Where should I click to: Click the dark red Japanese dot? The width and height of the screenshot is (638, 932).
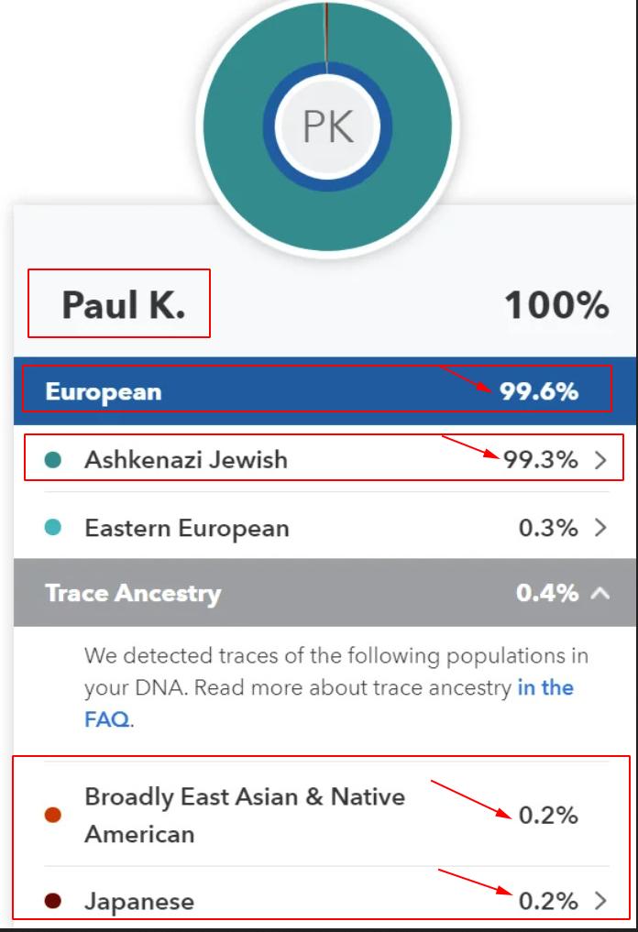pos(53,902)
